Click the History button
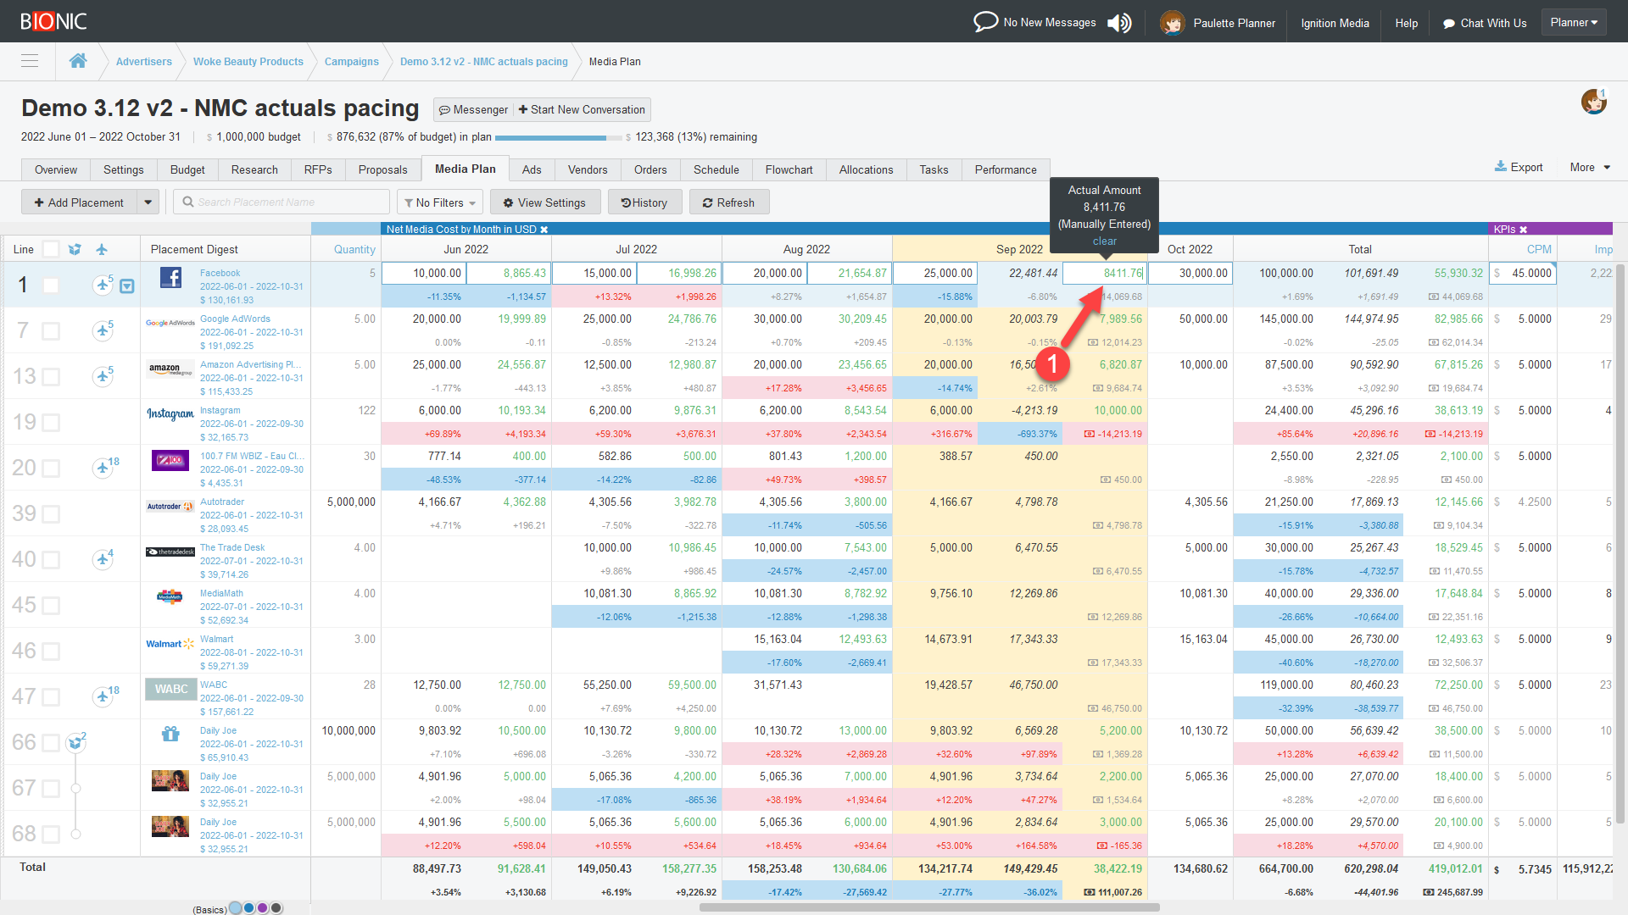Viewport: 1628px width, 915px height. tap(644, 202)
